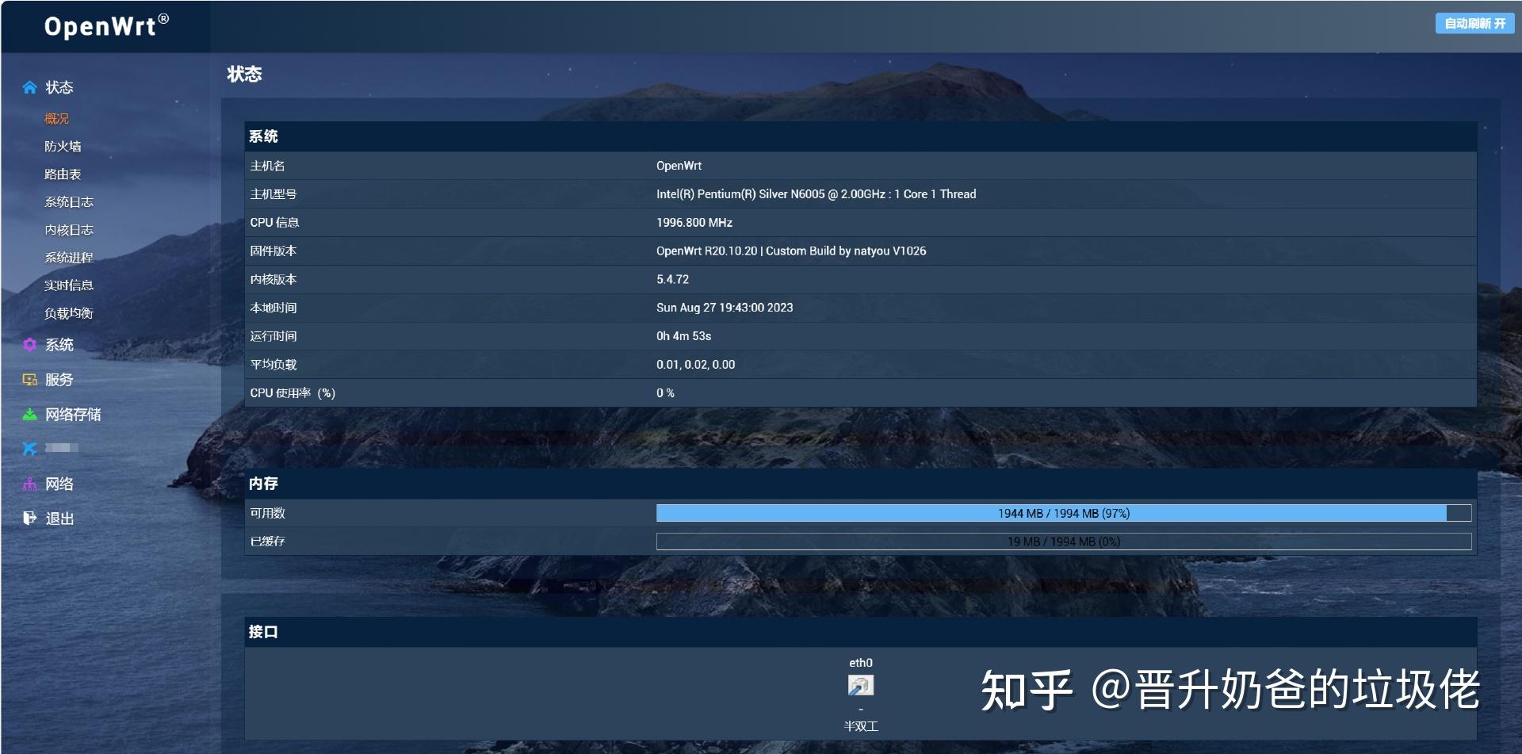Screen dimensions: 1522x754
Task: Select the 系统 gear icon
Action: [x=29, y=345]
